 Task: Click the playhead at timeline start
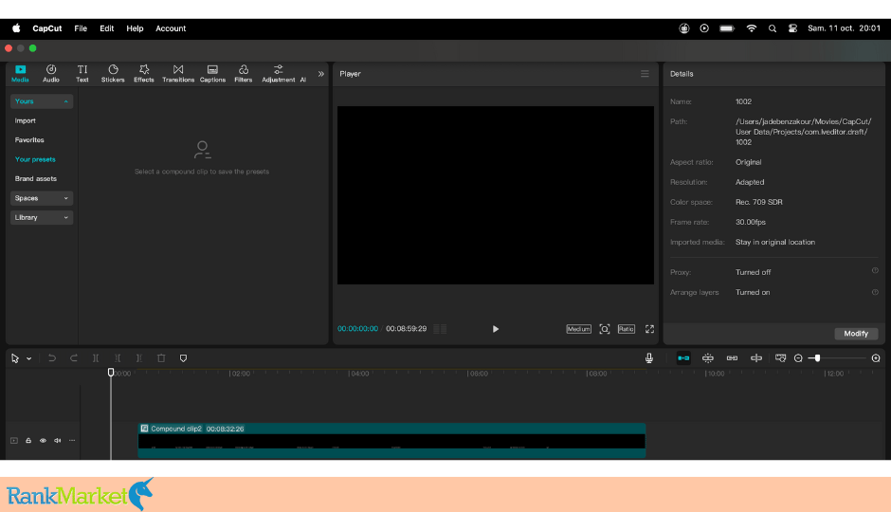pos(111,373)
